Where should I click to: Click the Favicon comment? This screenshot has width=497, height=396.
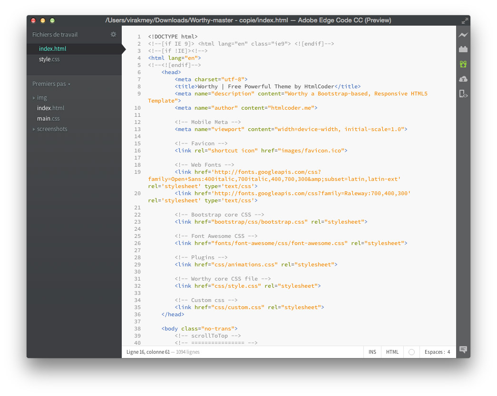(201, 143)
